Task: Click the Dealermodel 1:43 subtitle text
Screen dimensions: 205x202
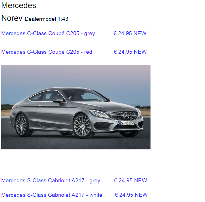Action: (x=46, y=19)
